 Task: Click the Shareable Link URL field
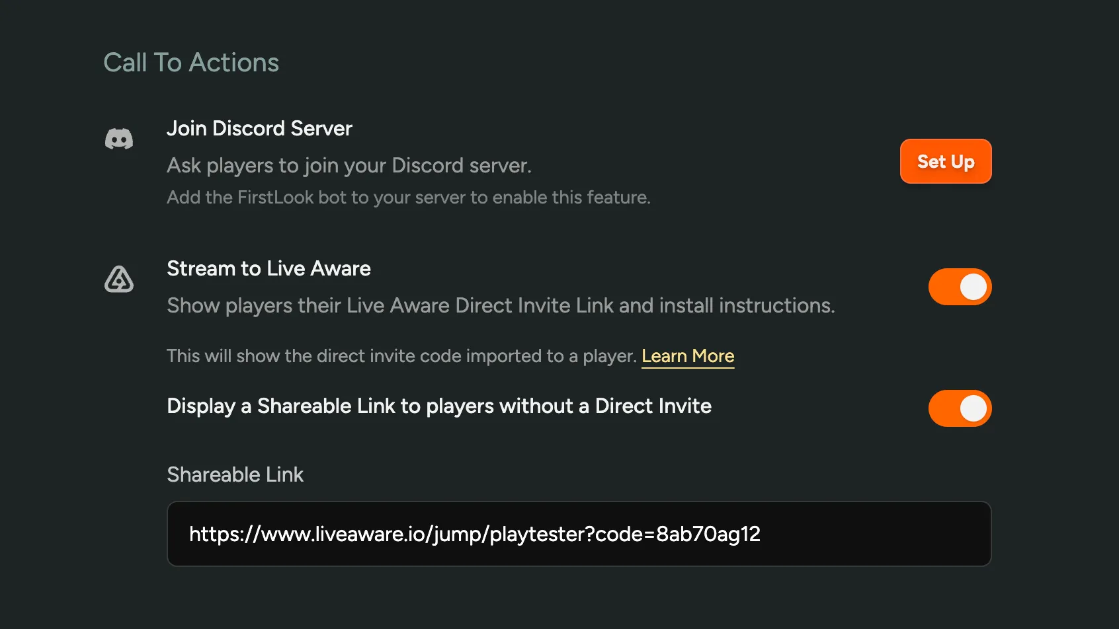[579, 534]
